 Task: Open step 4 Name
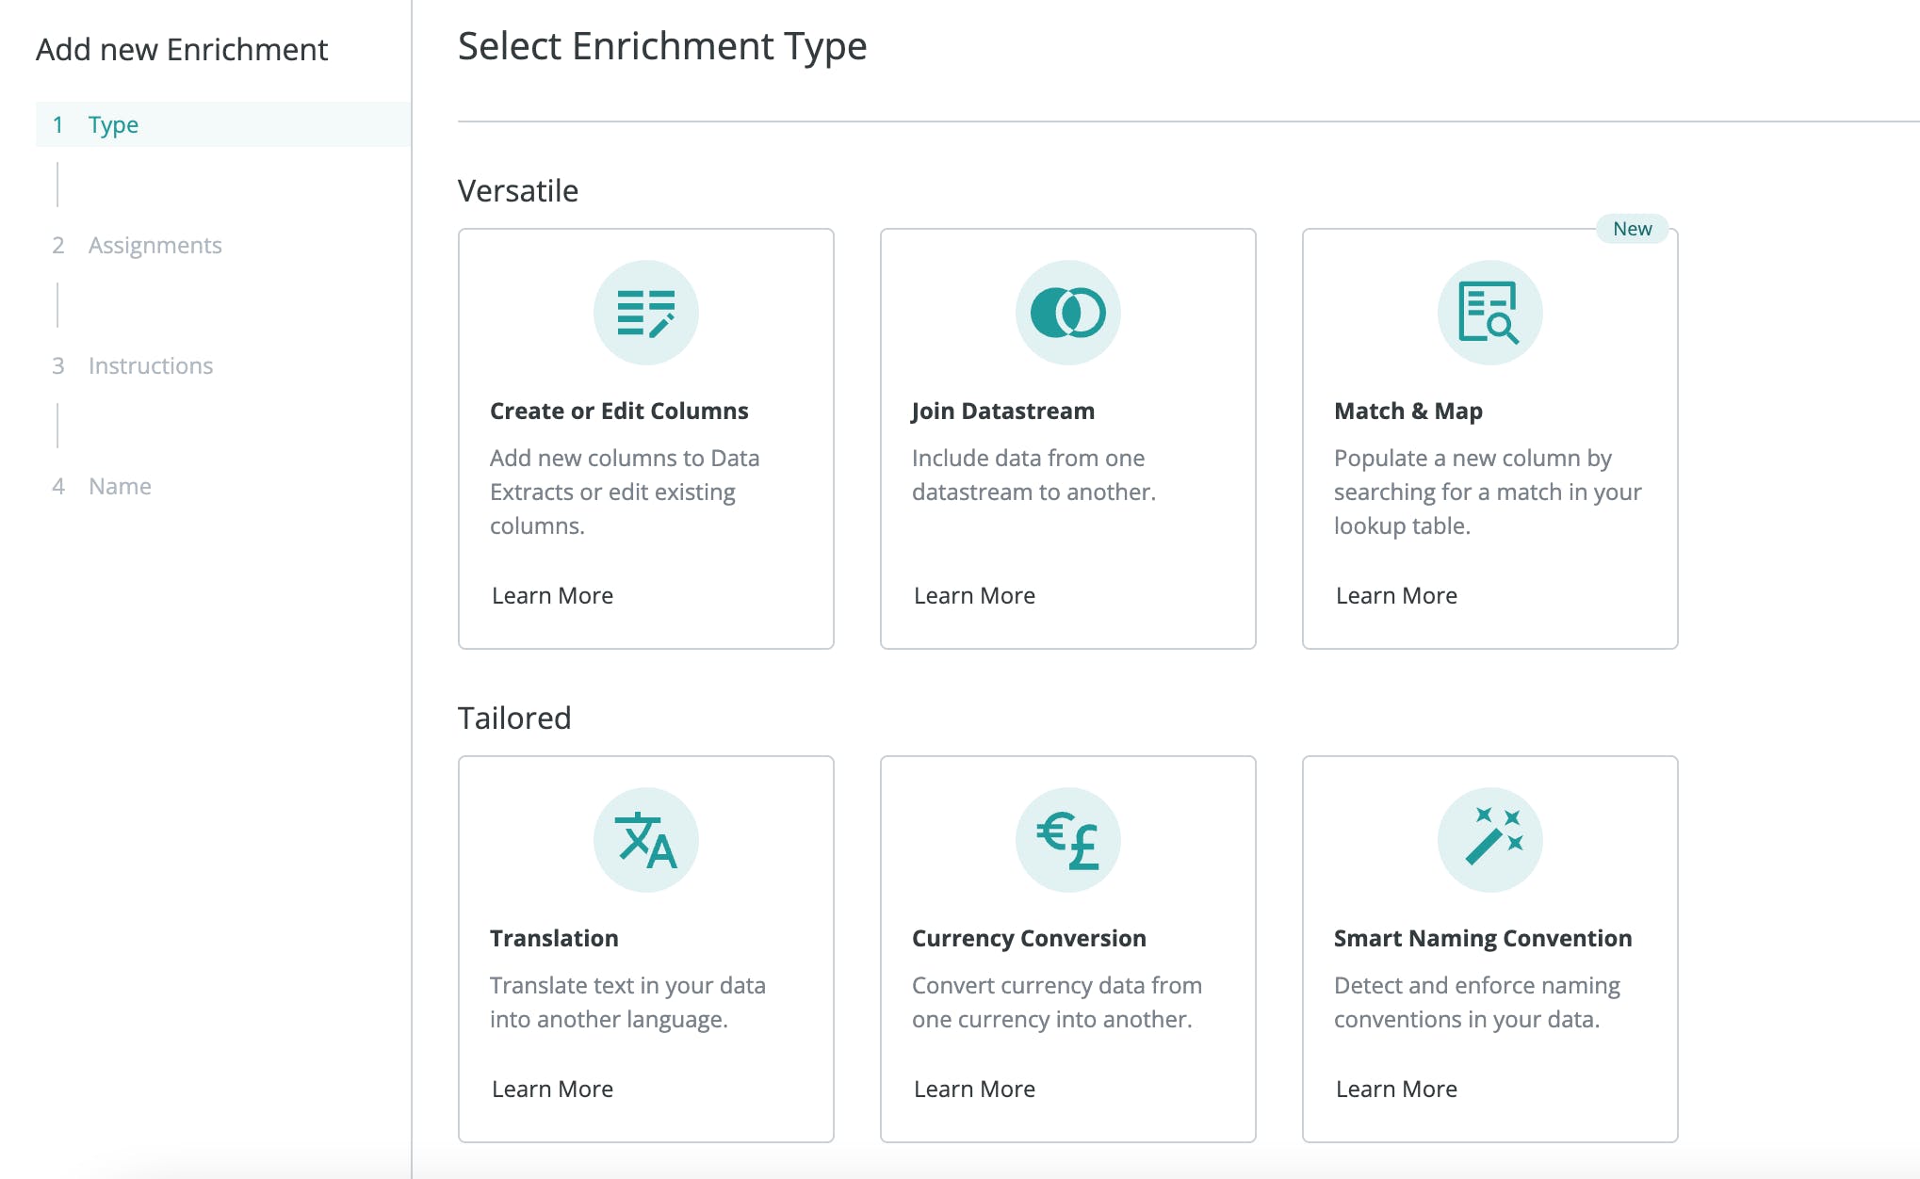tap(101, 486)
